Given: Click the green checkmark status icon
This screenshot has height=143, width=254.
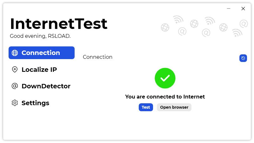Looking at the screenshot, I should click(165, 78).
